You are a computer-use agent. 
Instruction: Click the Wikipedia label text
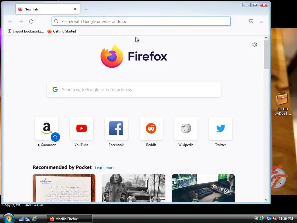[x=186, y=145]
